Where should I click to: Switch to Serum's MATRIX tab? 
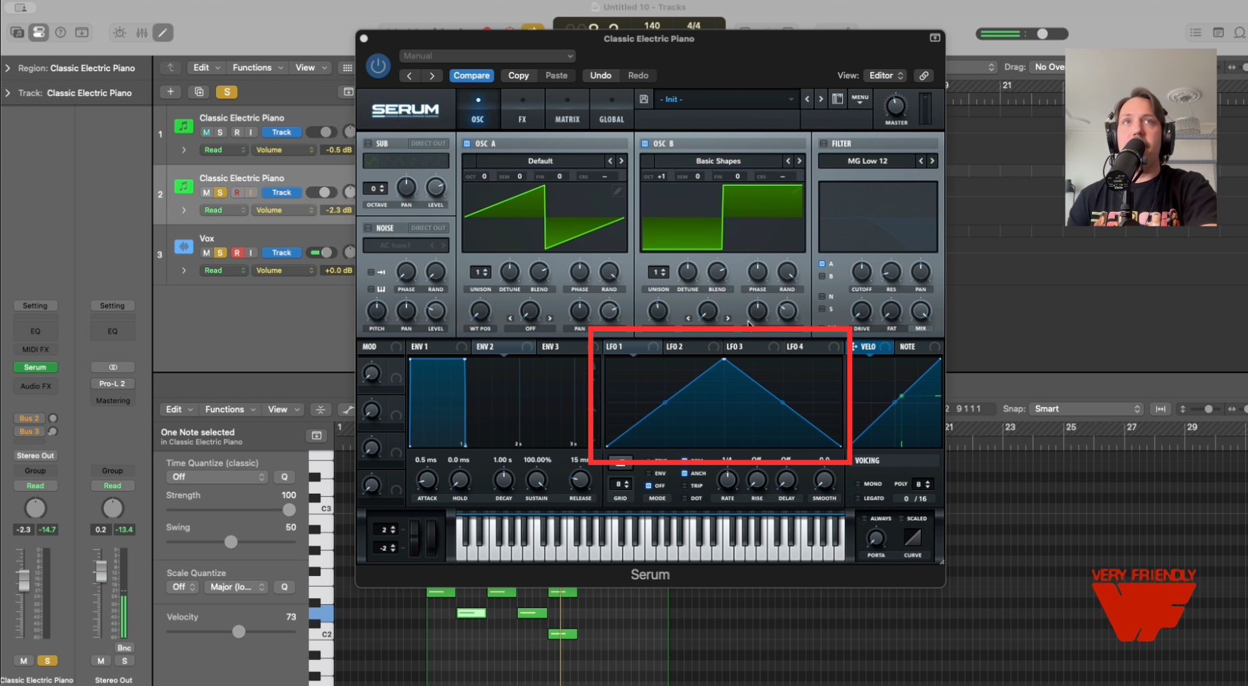click(x=567, y=110)
